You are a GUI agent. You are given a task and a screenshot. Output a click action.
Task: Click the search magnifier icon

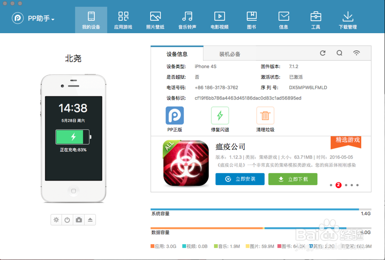(x=339, y=53)
